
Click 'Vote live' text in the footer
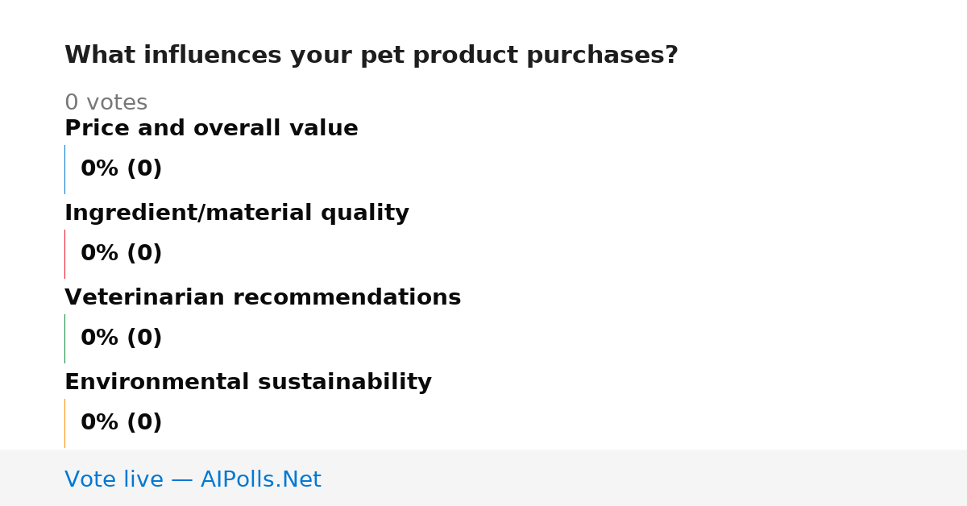click(x=114, y=479)
